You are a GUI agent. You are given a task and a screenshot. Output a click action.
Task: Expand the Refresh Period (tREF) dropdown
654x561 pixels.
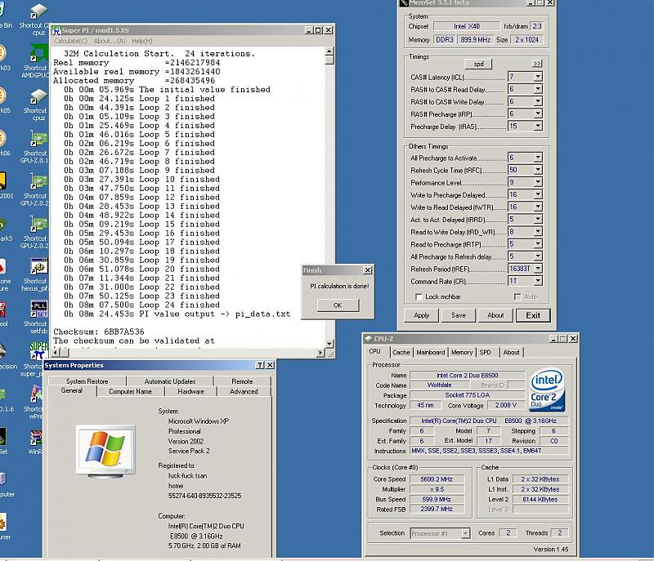coord(538,269)
